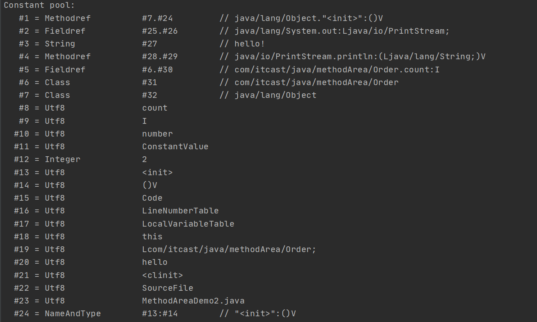Click the ConstantValue Utf8 entry
Screen dimensions: 537x322
[175, 146]
